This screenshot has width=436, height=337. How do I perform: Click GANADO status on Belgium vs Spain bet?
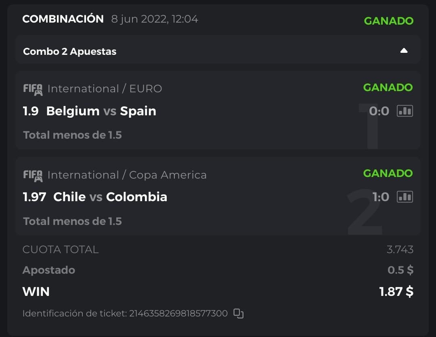pos(388,87)
